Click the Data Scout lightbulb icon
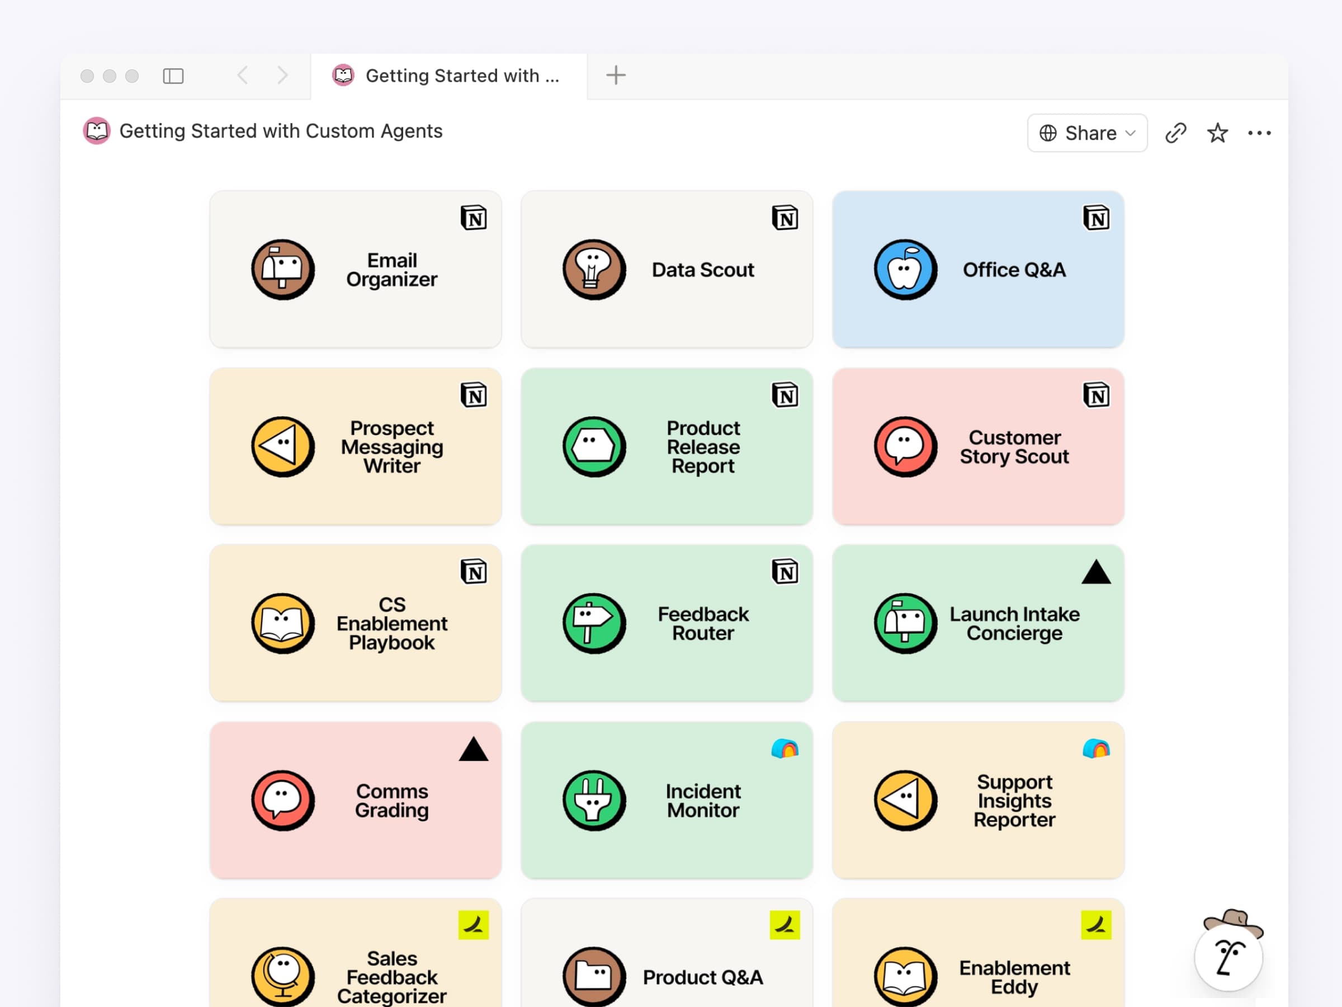The height and width of the screenshot is (1007, 1342). point(594,270)
